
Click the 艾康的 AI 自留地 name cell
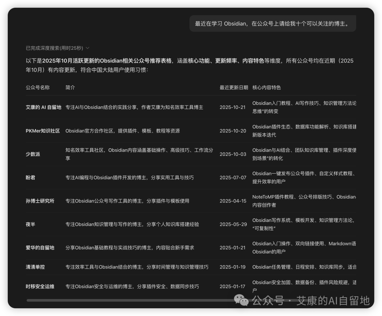pos(44,107)
